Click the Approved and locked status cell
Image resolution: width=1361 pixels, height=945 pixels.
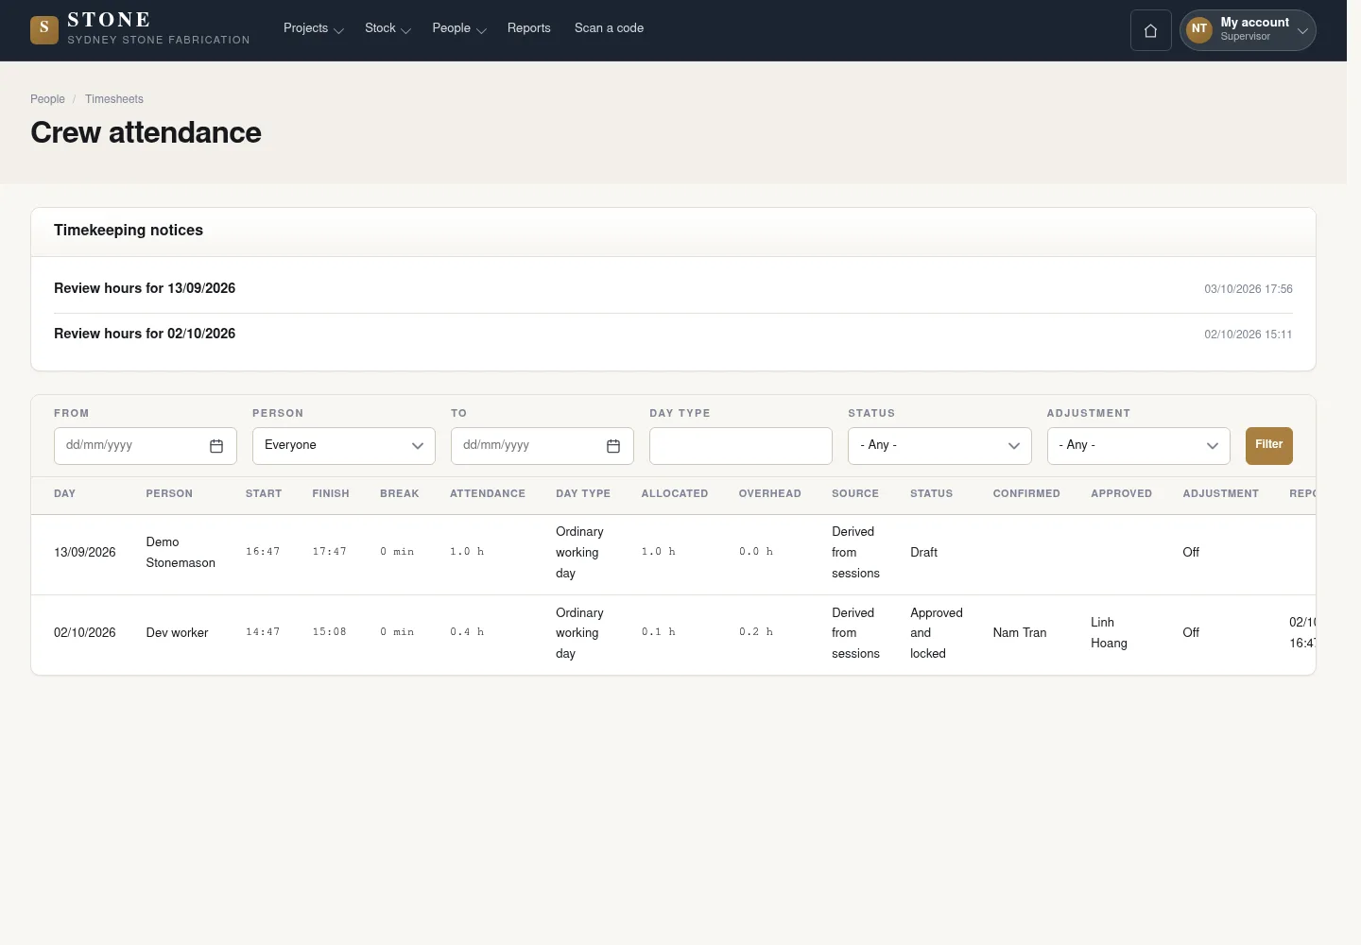pyautogui.click(x=937, y=633)
